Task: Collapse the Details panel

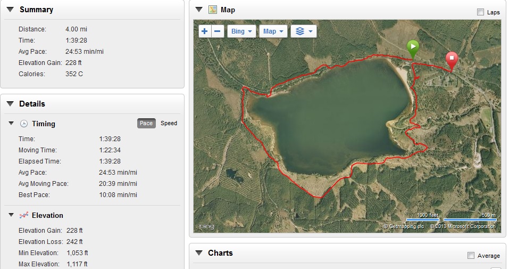Action: click(10, 104)
